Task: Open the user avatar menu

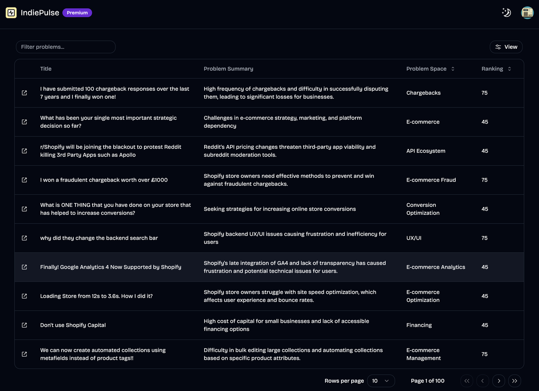Action: point(527,13)
